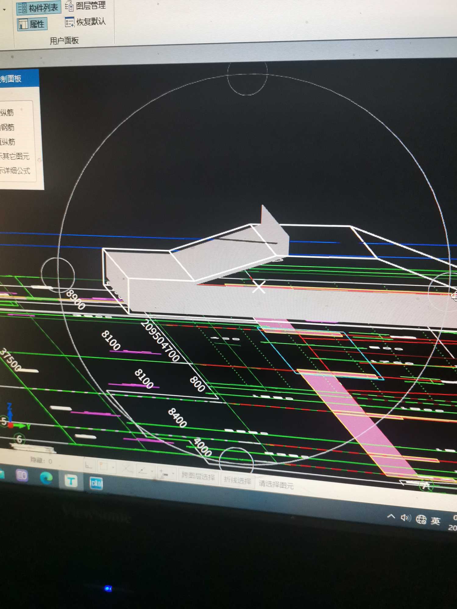Enable 跨图层选择 cross-layer selection
This screenshot has height=609, width=457.
198,476
